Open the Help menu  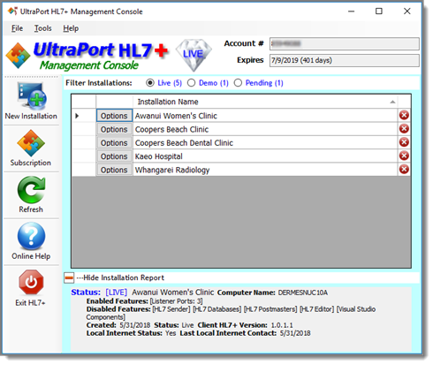71,28
